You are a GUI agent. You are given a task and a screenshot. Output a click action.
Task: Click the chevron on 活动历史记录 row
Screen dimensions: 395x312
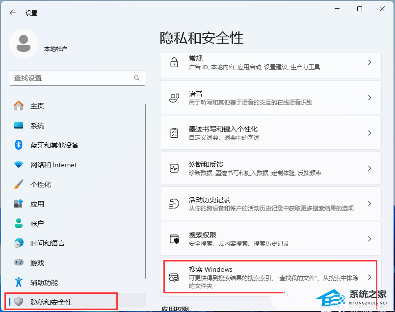coord(369,204)
